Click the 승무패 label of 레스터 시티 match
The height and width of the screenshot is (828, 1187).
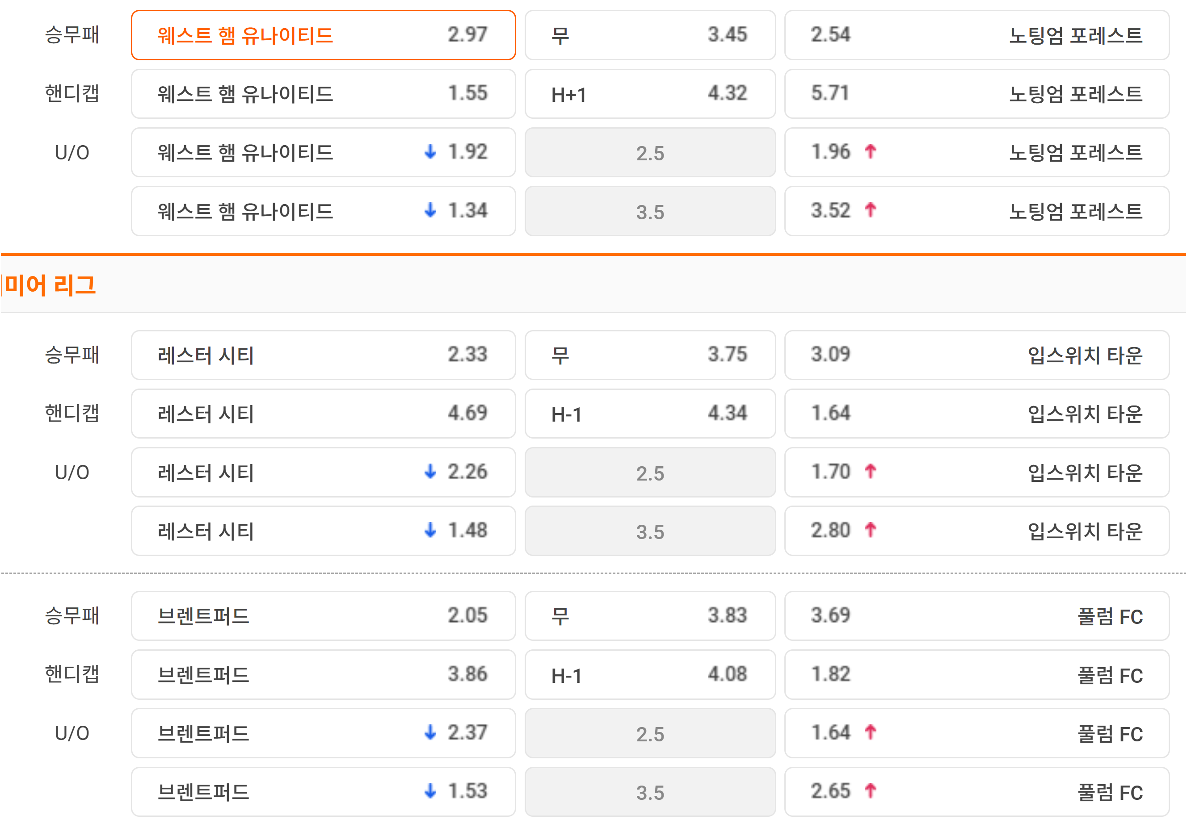pyautogui.click(x=72, y=355)
